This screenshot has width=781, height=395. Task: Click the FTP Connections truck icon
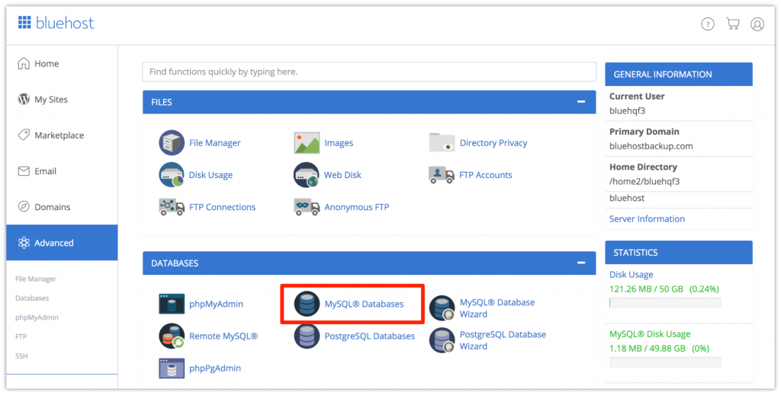(x=172, y=207)
